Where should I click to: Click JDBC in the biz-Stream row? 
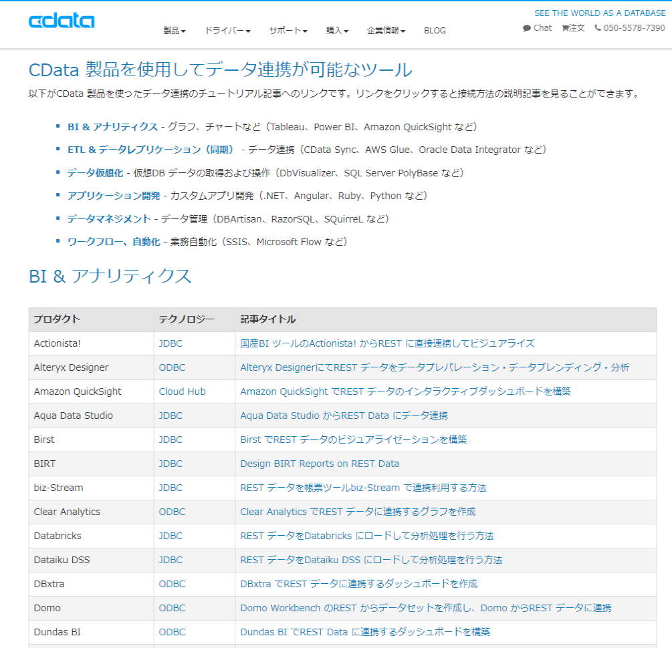(171, 488)
